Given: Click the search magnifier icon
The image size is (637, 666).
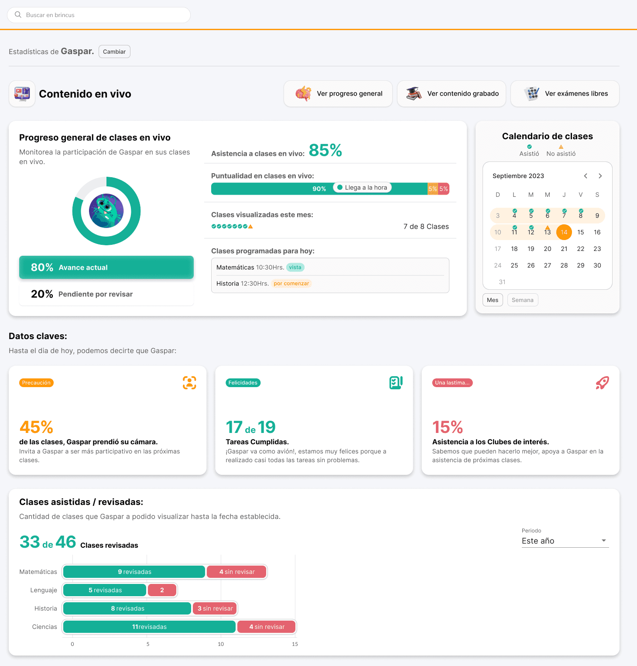Looking at the screenshot, I should (x=18, y=15).
